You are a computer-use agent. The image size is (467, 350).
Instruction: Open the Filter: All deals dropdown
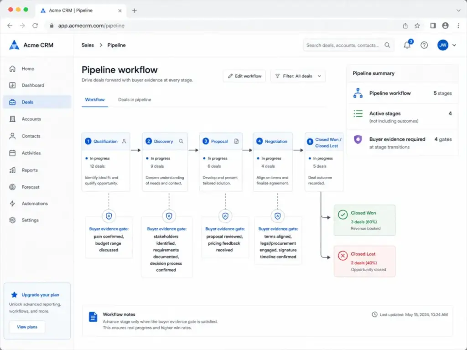click(298, 76)
